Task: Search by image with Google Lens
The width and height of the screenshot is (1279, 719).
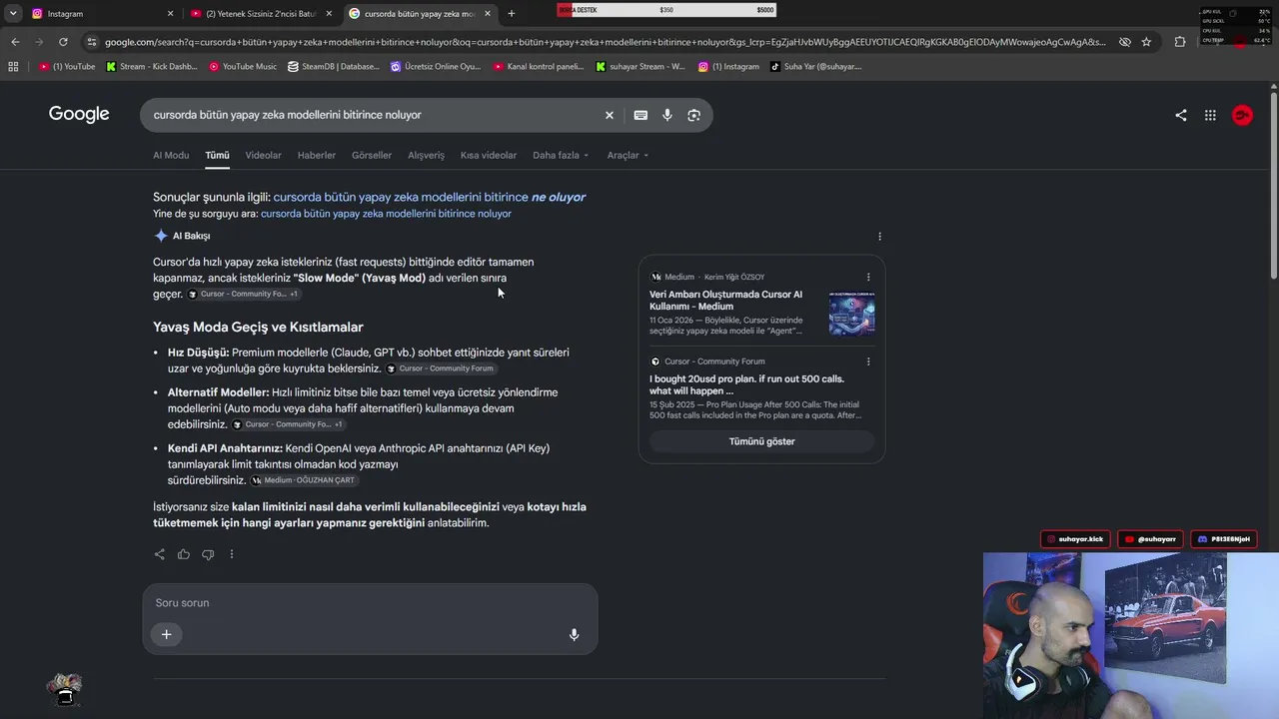Action: click(x=694, y=115)
